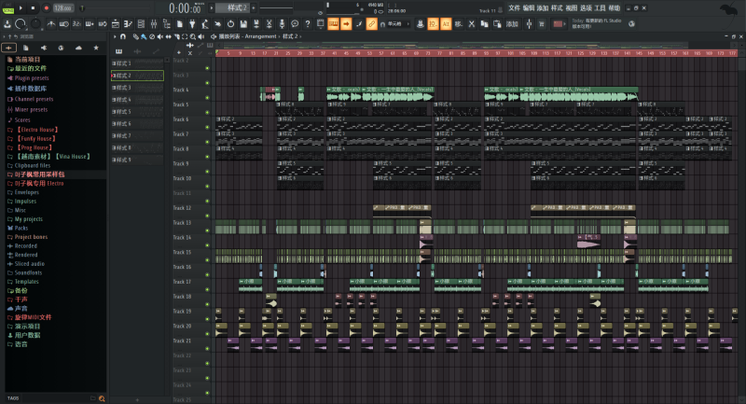Click the copy documents icon in toolbar
The image size is (746, 404).
(484, 24)
